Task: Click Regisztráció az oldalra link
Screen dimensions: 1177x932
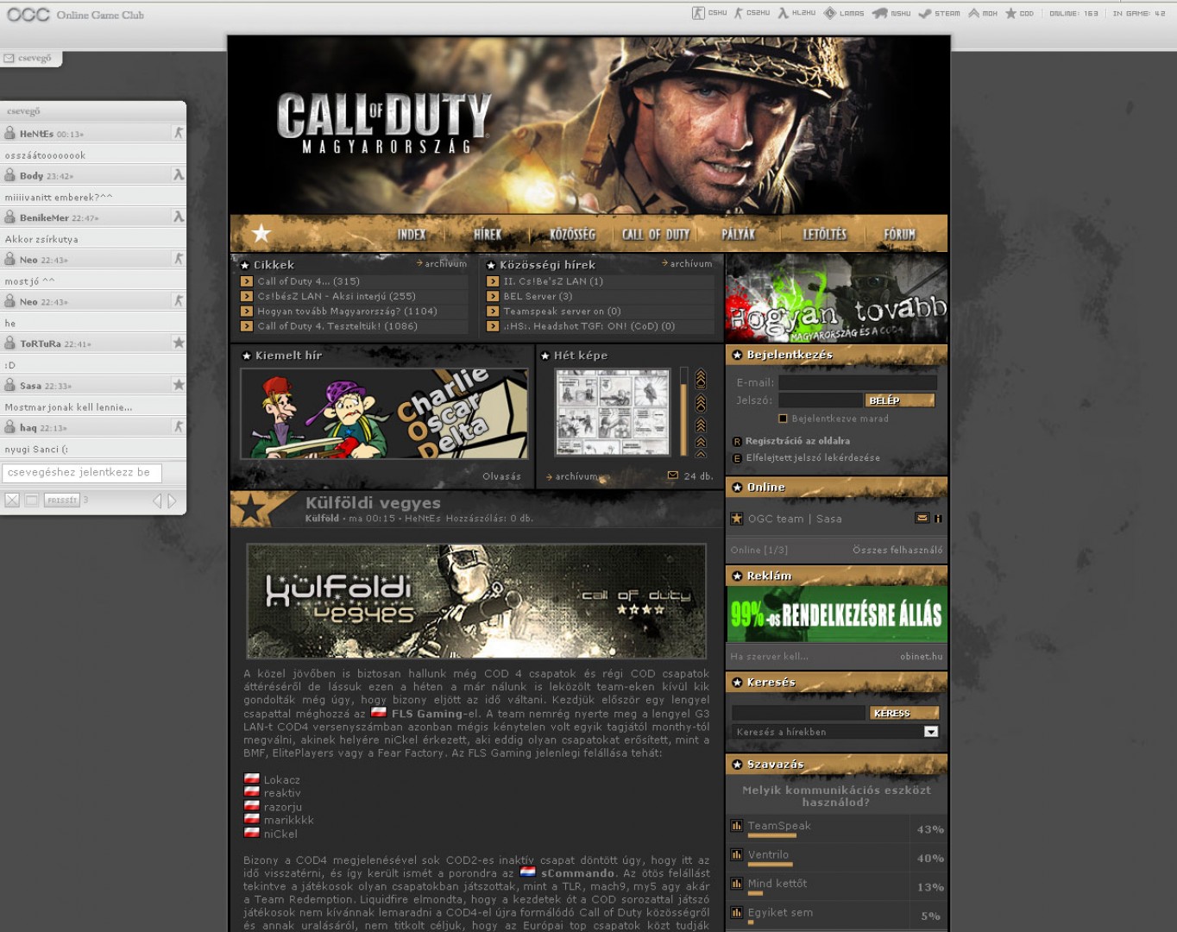Action: (x=797, y=441)
